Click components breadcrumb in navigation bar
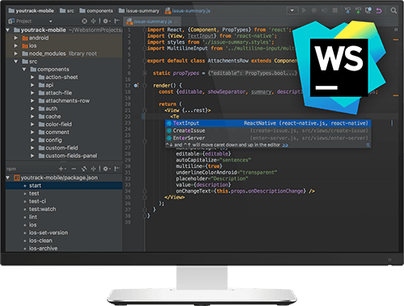404x306 pixels. click(x=96, y=11)
